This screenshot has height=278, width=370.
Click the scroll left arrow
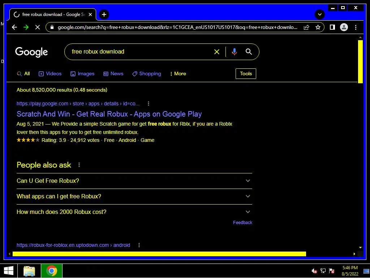click(9, 254)
